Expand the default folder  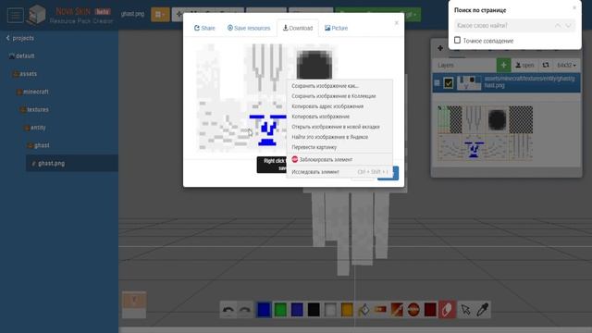coord(22,55)
